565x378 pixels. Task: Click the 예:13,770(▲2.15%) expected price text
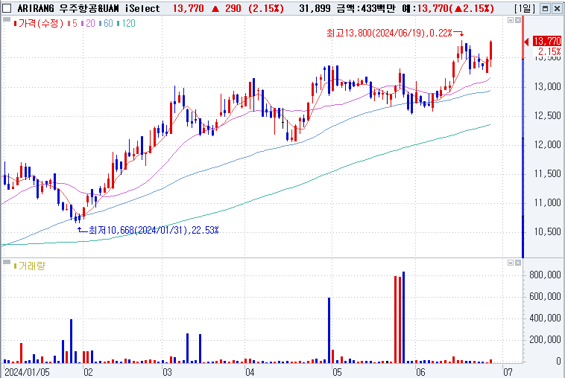[448, 8]
